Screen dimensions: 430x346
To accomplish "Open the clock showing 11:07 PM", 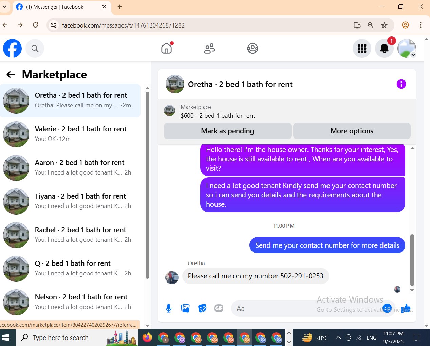I will tap(393, 338).
